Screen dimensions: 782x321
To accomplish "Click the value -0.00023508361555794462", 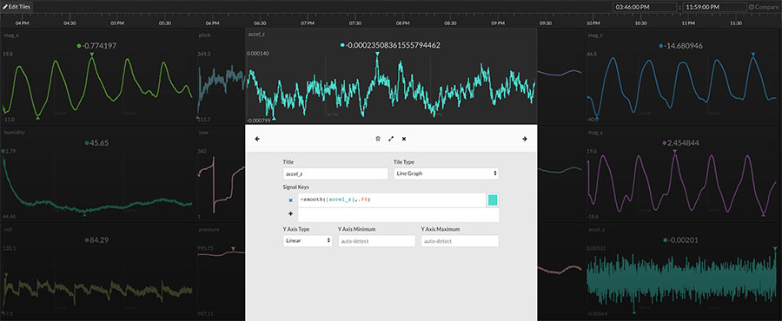I will click(393, 45).
